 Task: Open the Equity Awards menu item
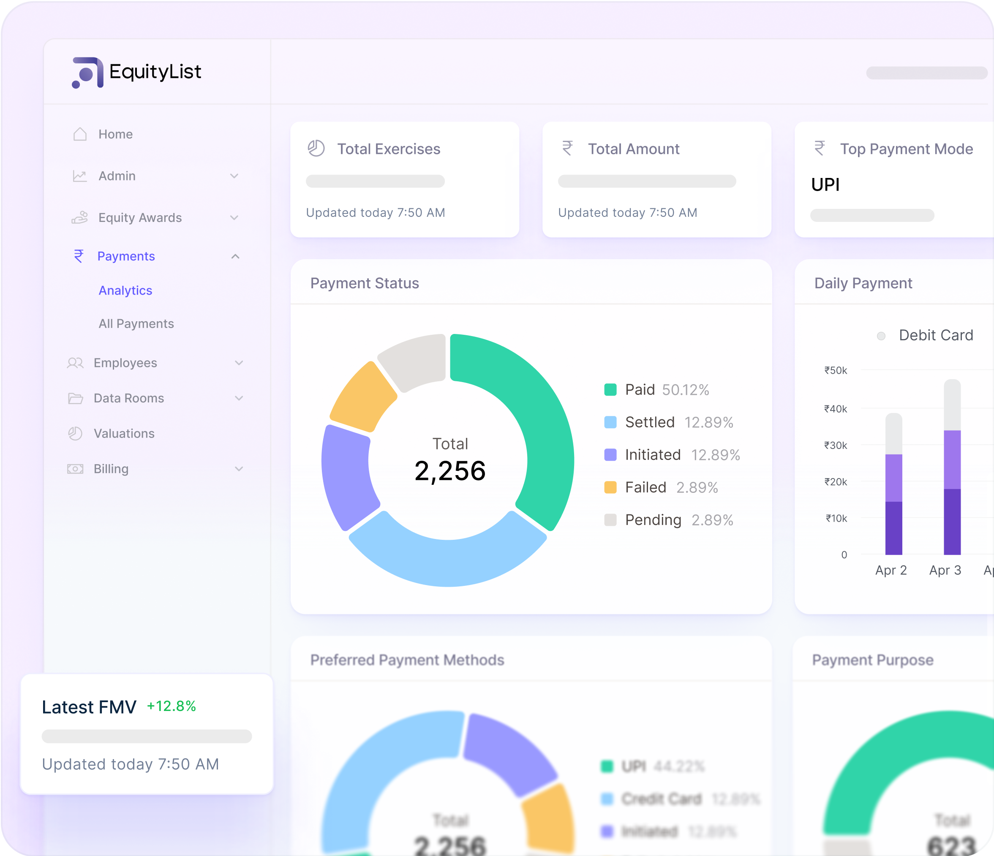(x=140, y=217)
